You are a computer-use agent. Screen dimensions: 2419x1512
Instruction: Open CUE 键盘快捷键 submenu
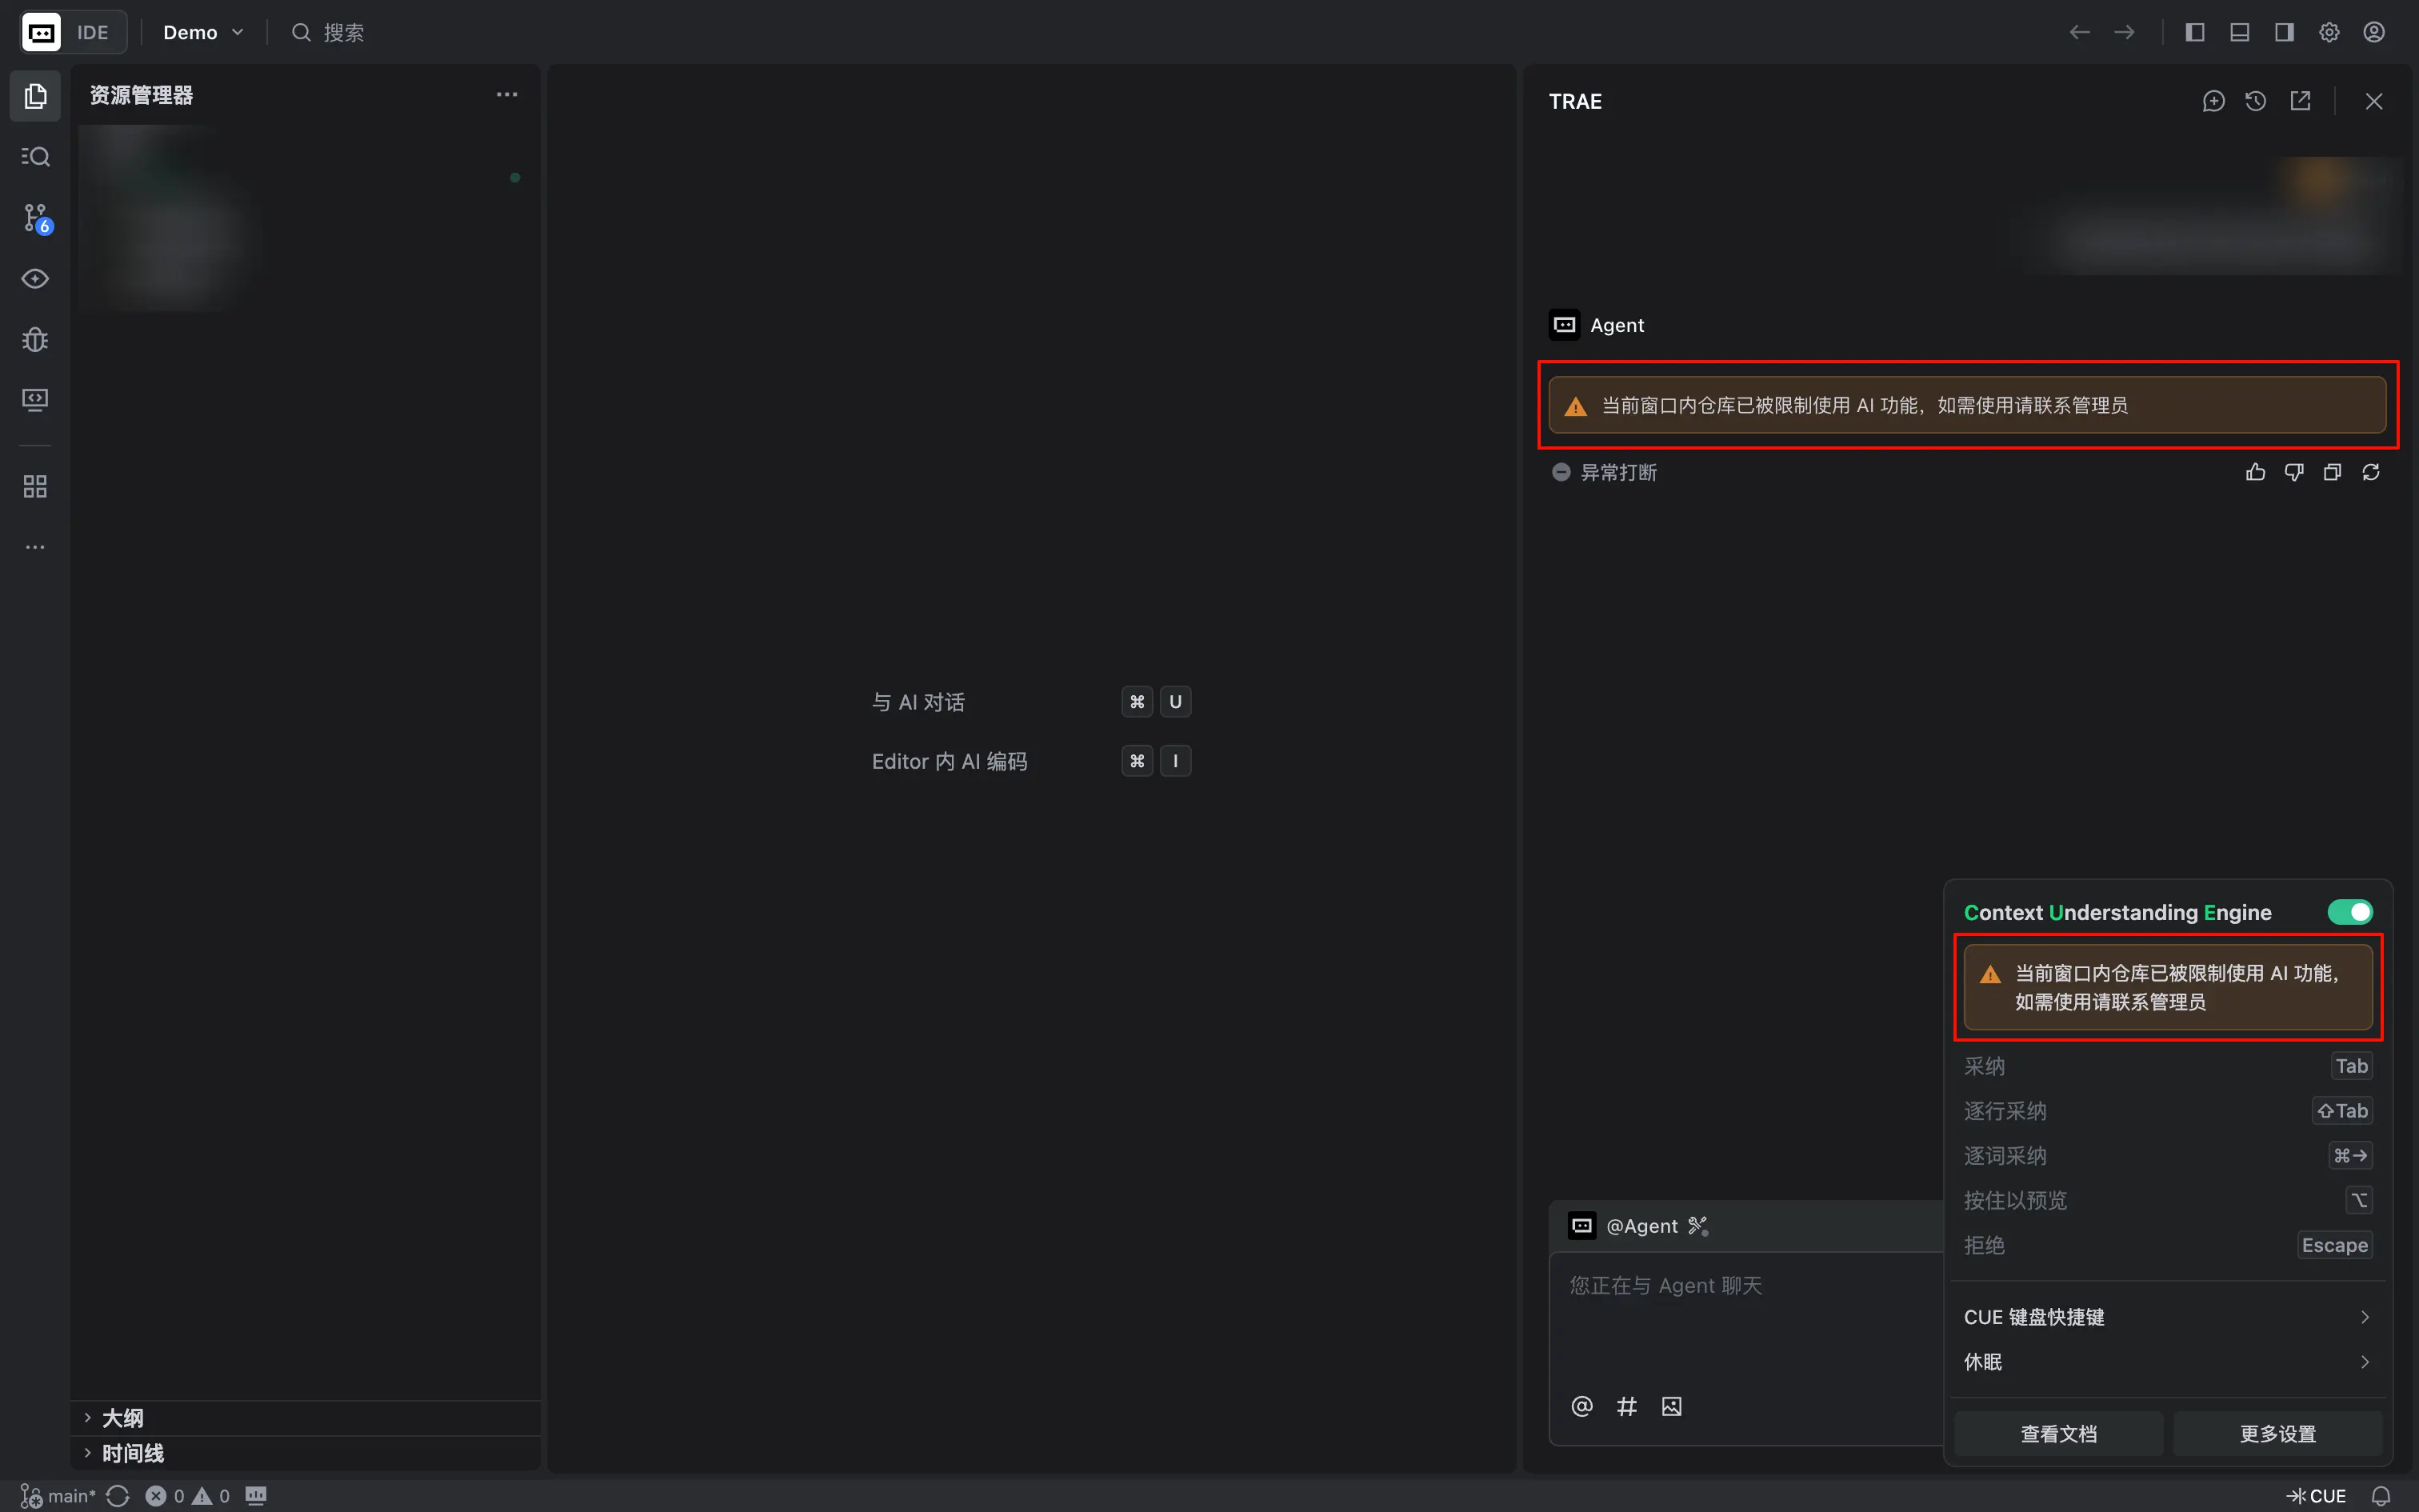coord(2167,1317)
